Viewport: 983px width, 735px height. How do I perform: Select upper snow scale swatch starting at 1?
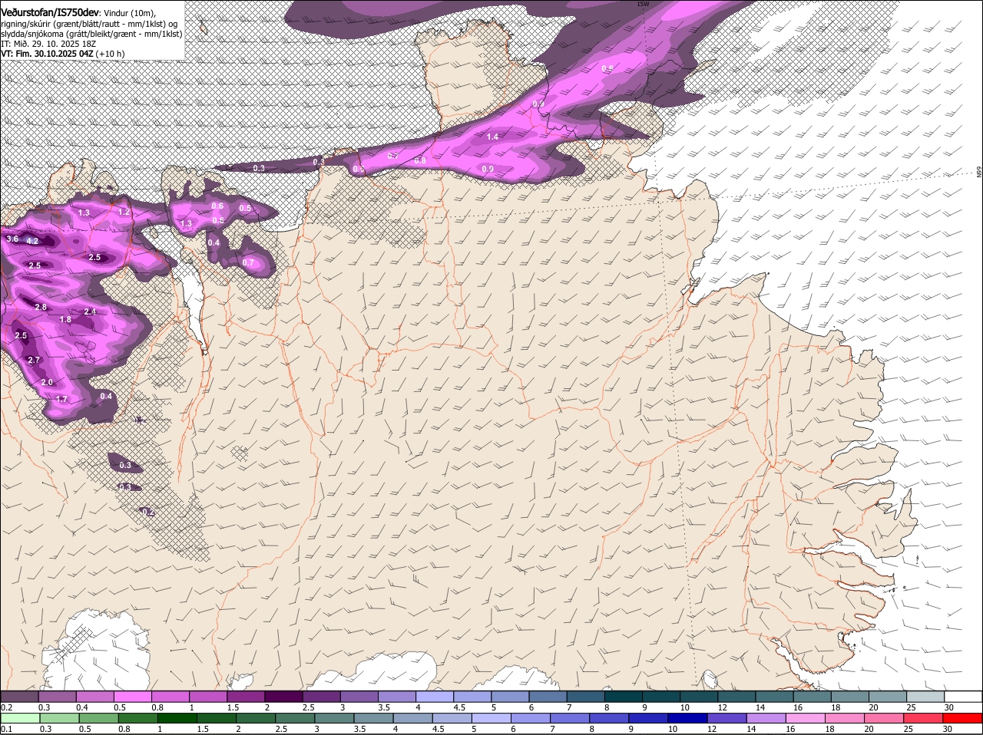coord(208,696)
